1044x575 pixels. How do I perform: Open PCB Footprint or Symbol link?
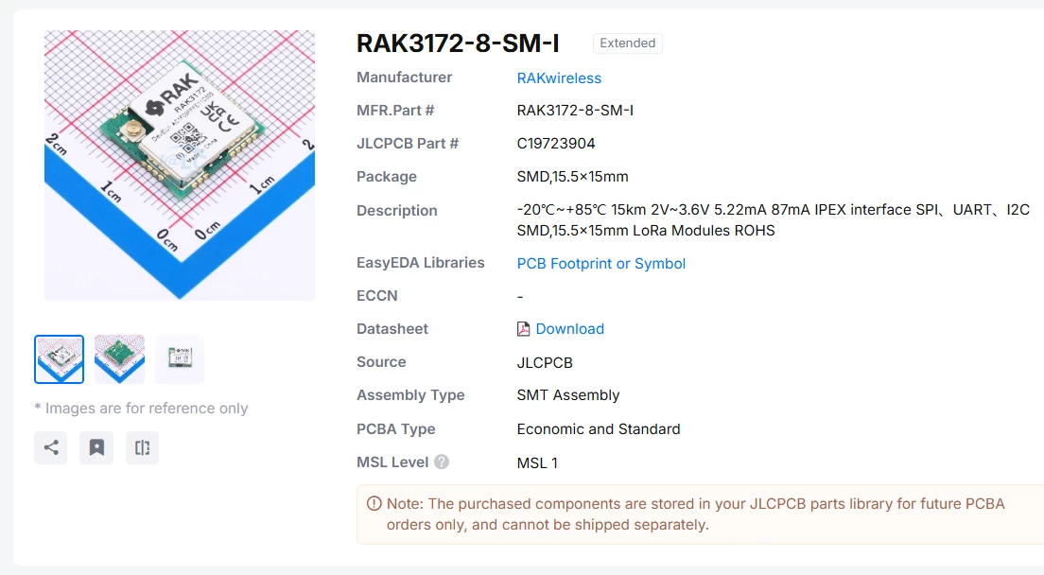point(601,264)
